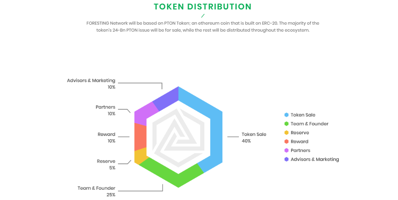The image size is (398, 200).
Task: Select the green Team & Founder chart segment
Action: pos(173,175)
